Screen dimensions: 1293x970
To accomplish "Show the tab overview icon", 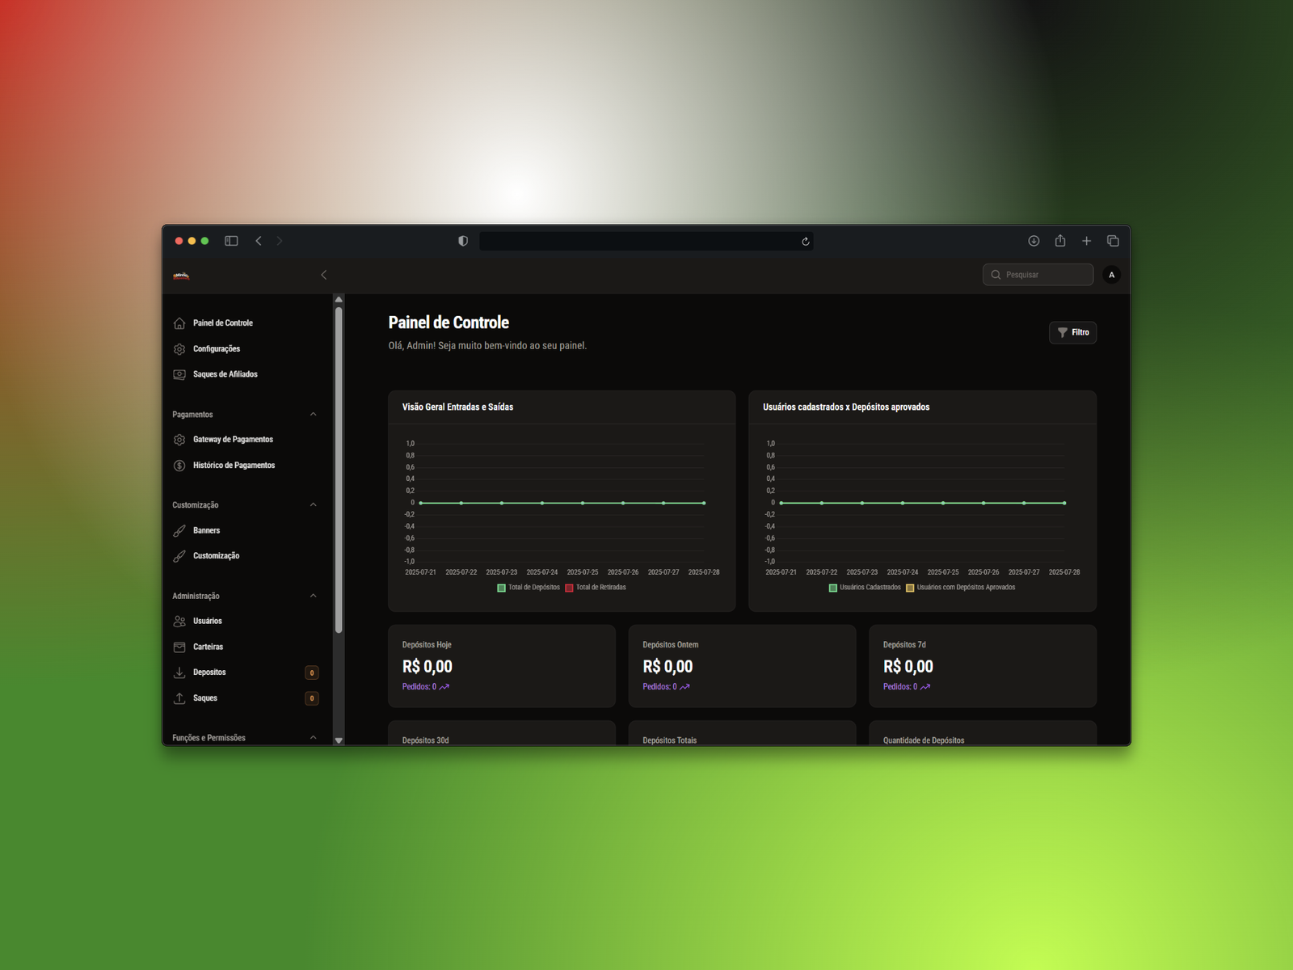I will 1113,241.
